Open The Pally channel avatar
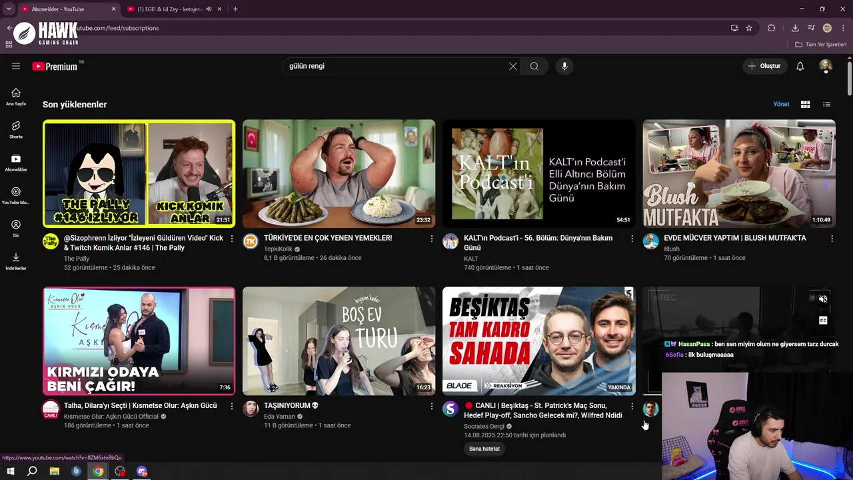 click(51, 241)
